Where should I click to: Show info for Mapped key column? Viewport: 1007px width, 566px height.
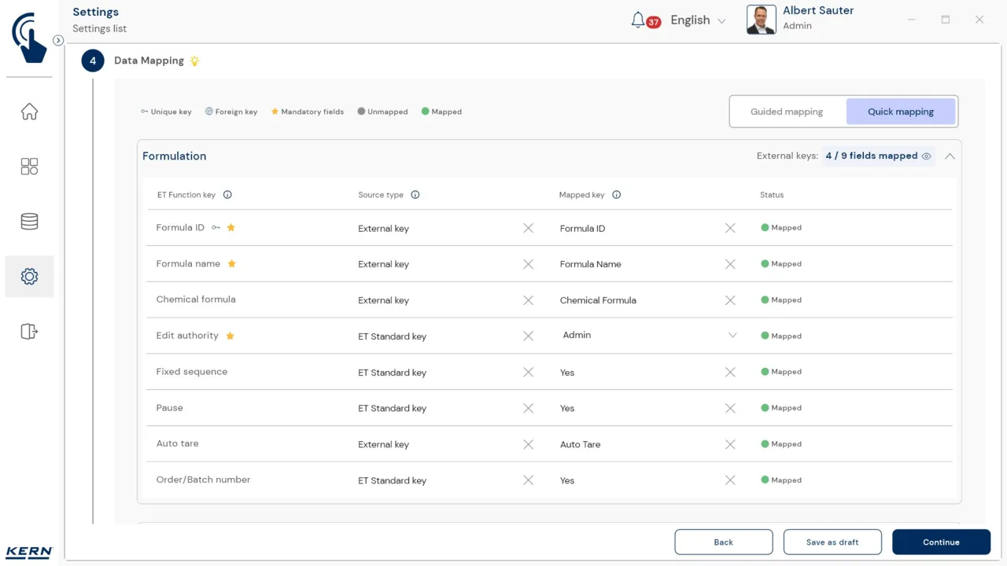tap(617, 195)
